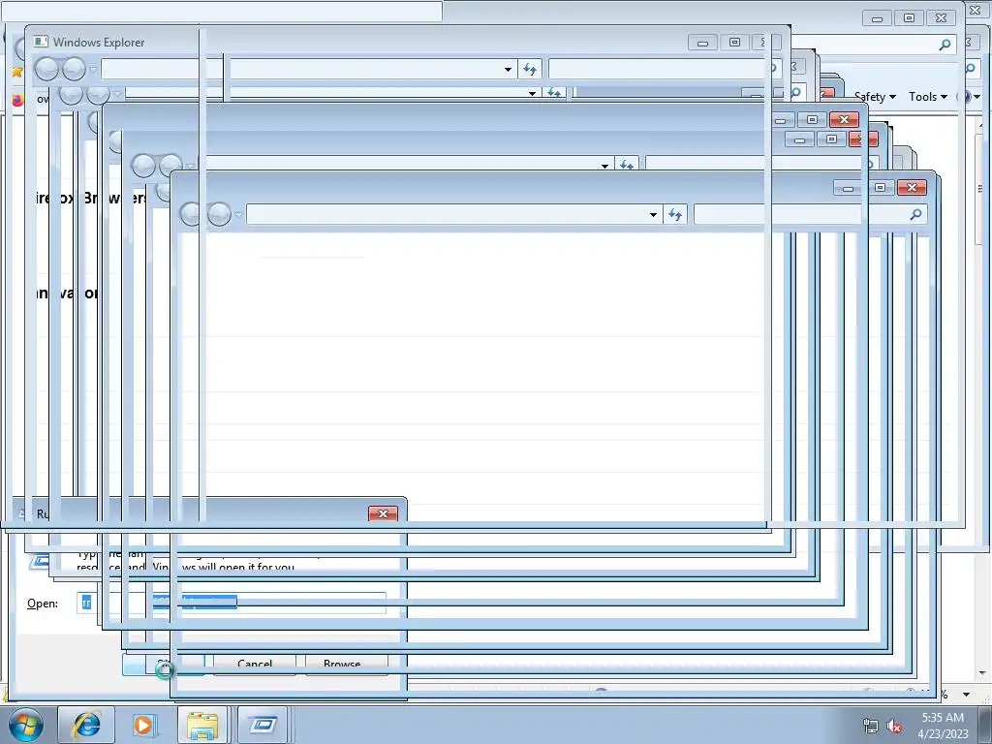Close the Run dialog with its red X
Viewport: 992px width, 744px height.
point(383,513)
